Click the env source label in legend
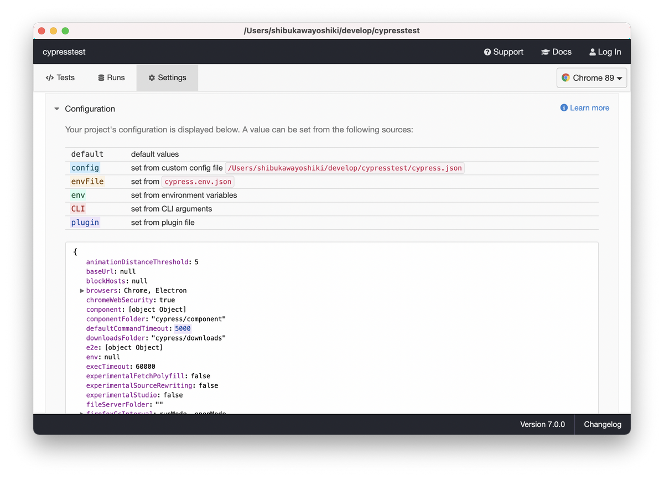The height and width of the screenshot is (479, 664). [x=78, y=195]
